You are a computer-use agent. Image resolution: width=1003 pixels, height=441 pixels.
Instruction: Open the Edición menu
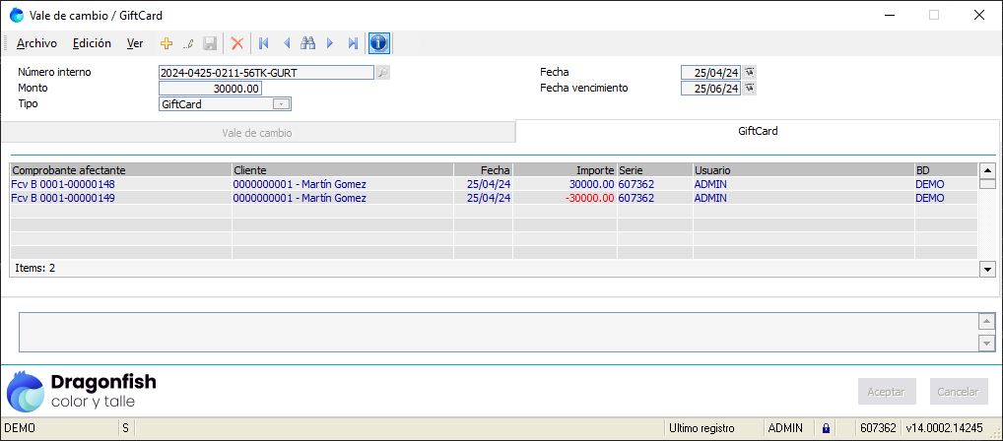(92, 43)
